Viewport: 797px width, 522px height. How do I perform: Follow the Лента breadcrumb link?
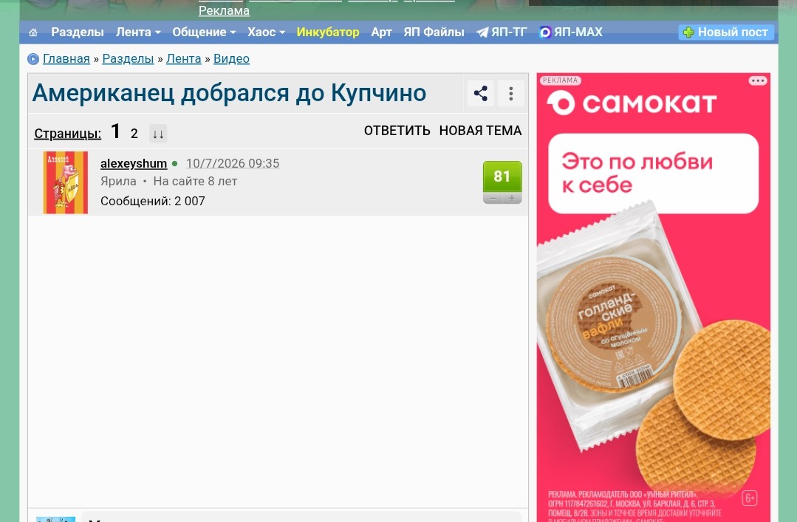point(183,58)
